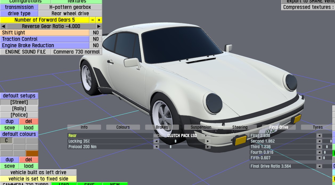The height and width of the screenshot is (185, 335).
Task: Toggle vehicle is set to fixed side
Action: [38, 179]
